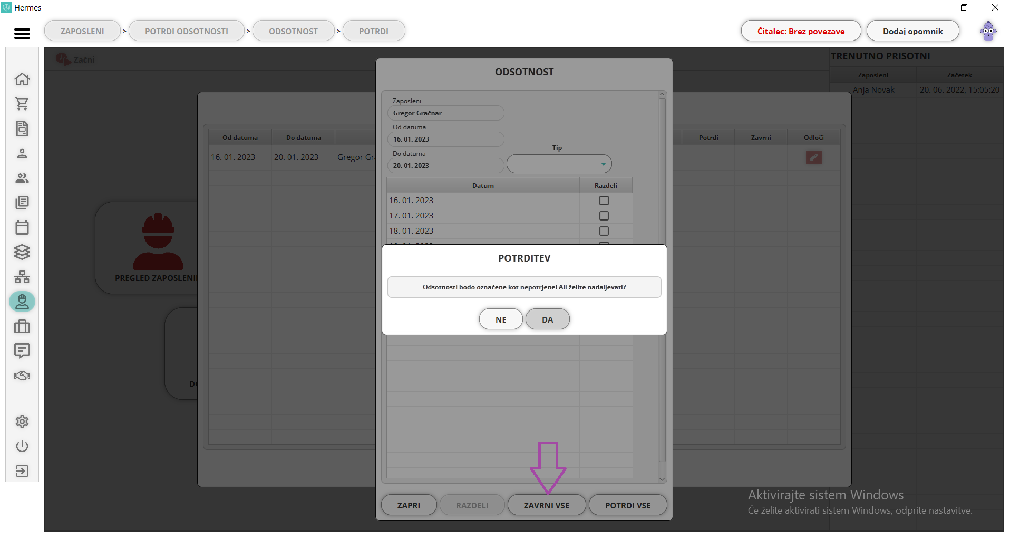Click the Zaposleni field Gregor Gračnar
Image resolution: width=1010 pixels, height=541 pixels.
(445, 113)
